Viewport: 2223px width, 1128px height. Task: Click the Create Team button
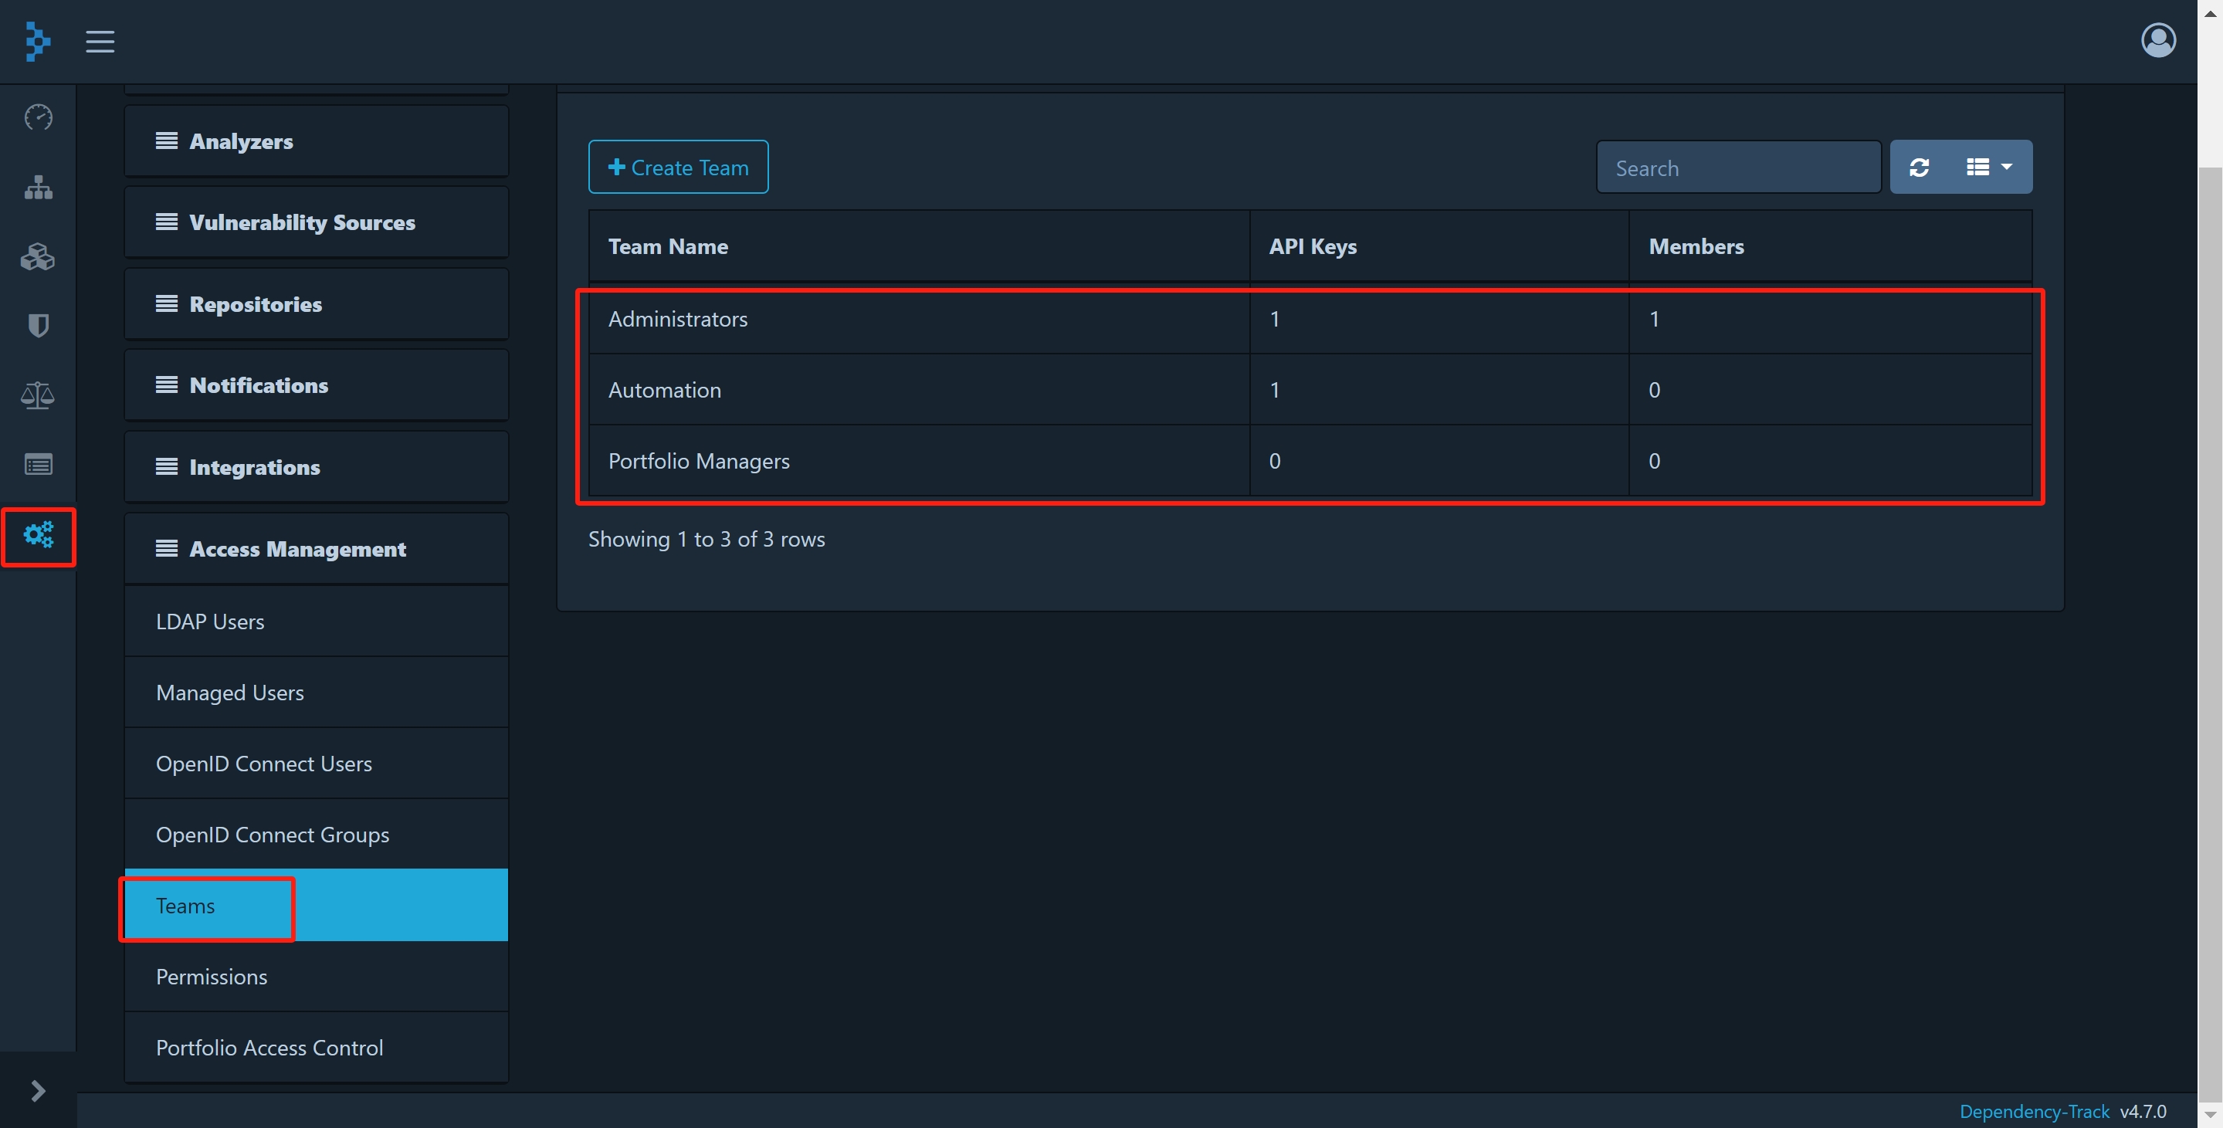pos(678,168)
